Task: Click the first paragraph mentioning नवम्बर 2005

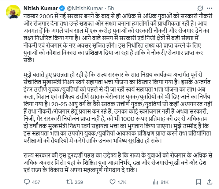Action: (x=118, y=38)
